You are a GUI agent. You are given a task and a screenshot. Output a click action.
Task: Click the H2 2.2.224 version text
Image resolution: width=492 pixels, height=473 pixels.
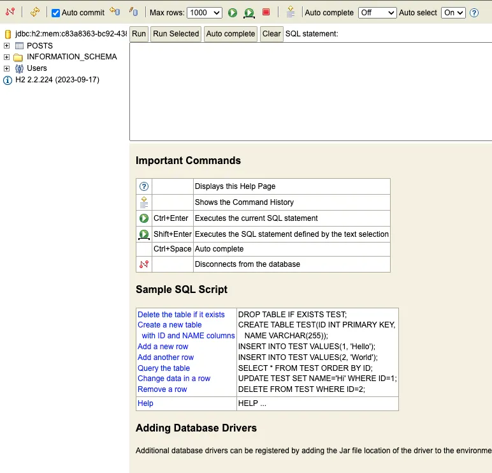57,80
